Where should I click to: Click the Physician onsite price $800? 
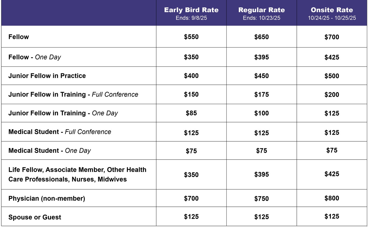(x=332, y=198)
